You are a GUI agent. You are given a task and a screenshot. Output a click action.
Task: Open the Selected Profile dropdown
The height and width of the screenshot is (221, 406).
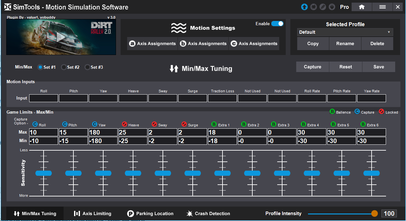pos(345,32)
